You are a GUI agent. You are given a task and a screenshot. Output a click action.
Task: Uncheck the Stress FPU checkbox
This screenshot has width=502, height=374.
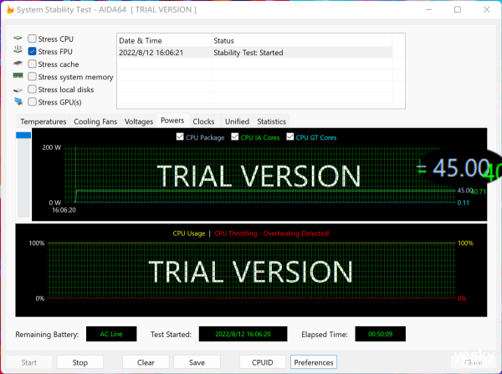32,51
